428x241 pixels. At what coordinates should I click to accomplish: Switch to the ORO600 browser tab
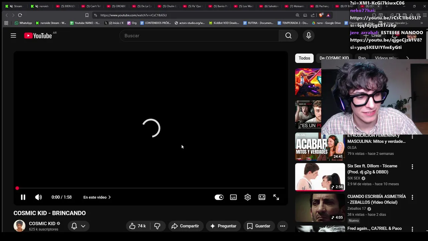[x=117, y=6]
